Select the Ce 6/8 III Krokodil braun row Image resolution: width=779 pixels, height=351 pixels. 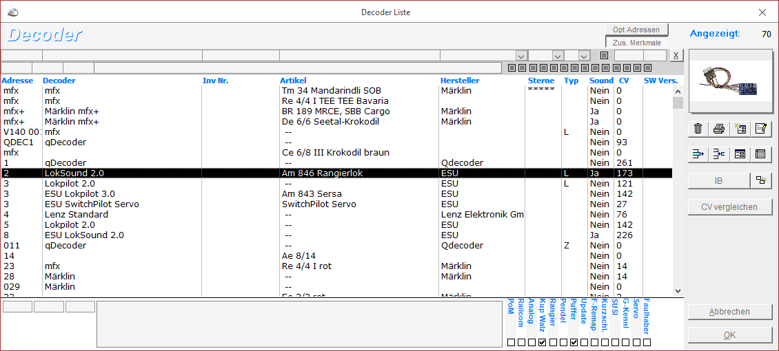pos(337,153)
